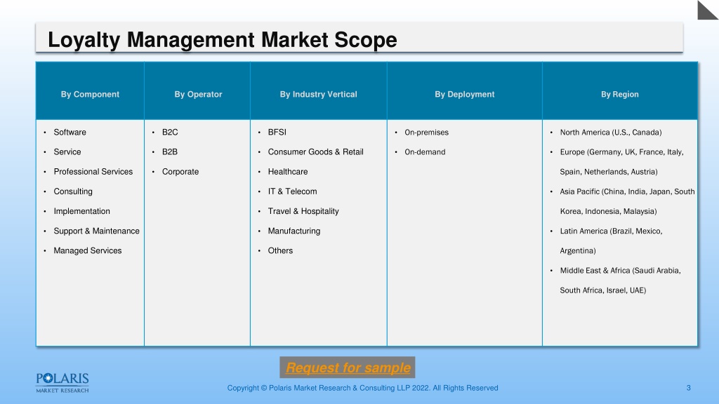Click the slide page number 3
The image size is (719, 404).
point(688,388)
